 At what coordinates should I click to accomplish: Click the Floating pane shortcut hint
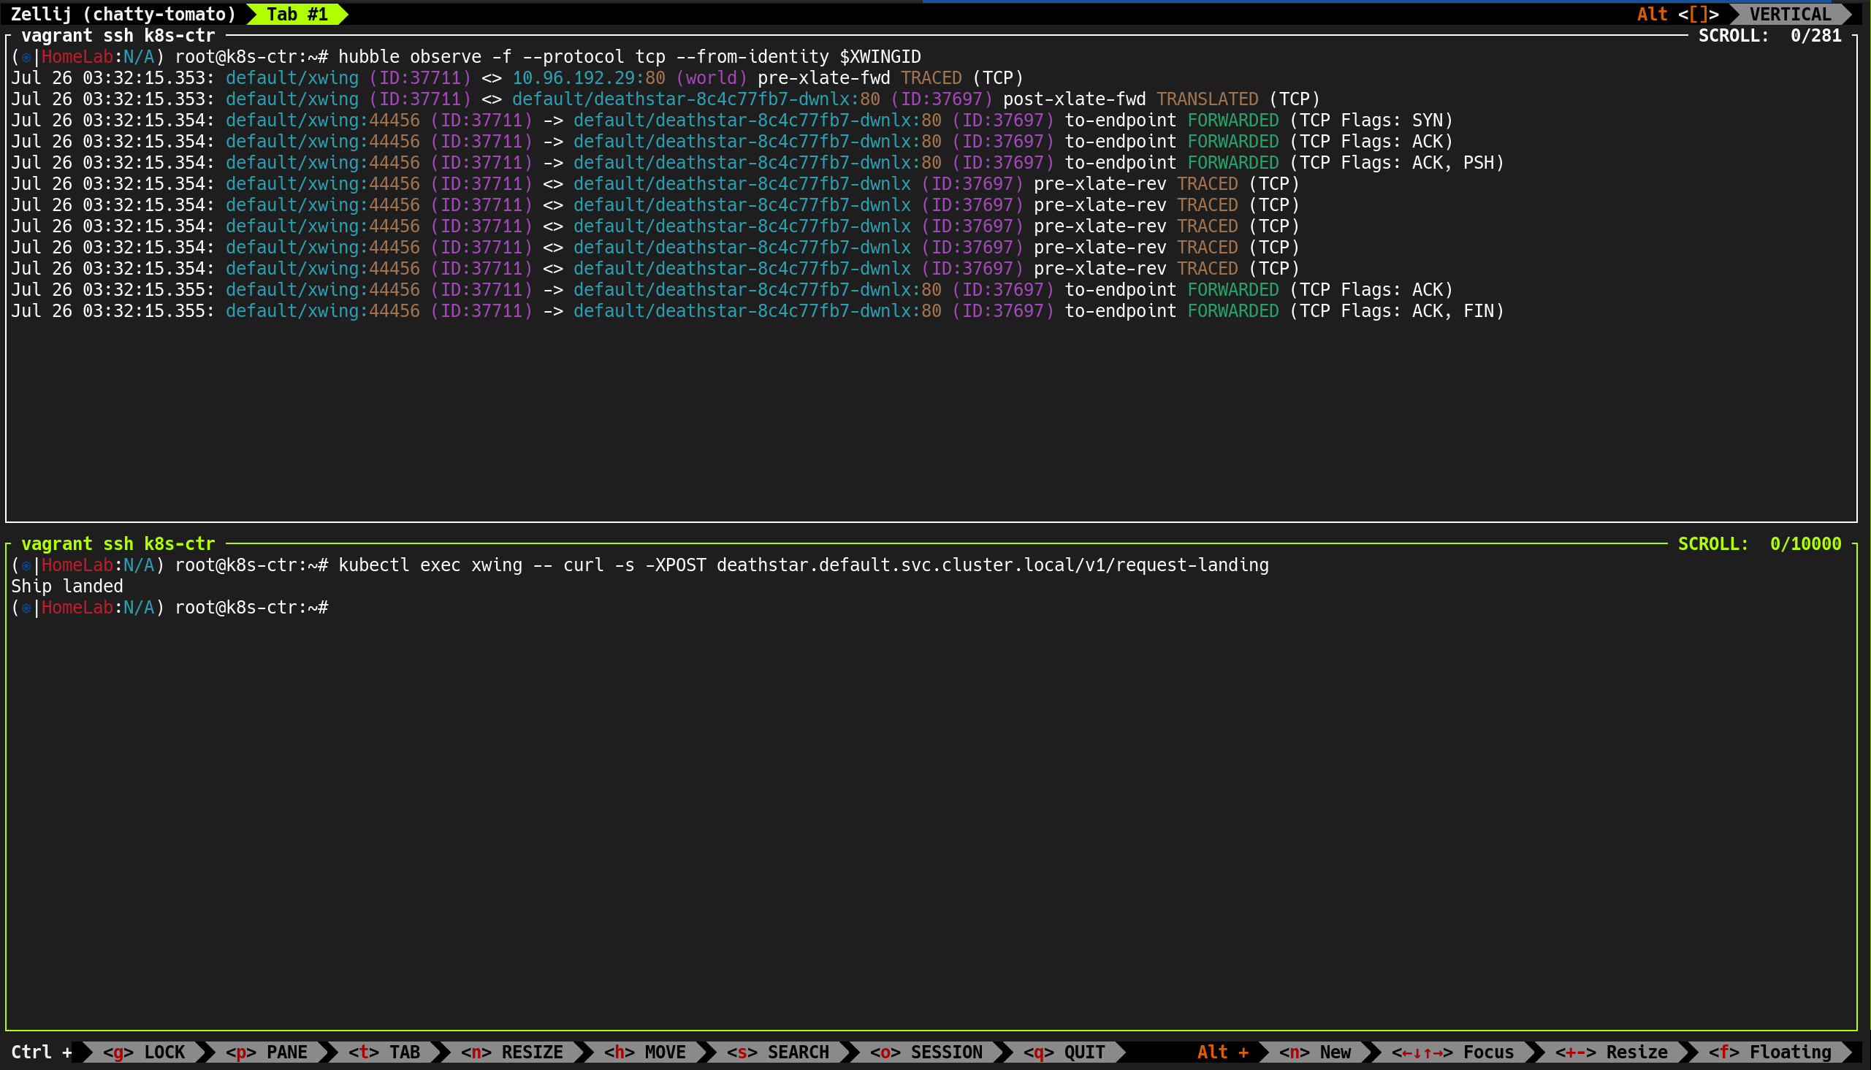(x=1769, y=1052)
